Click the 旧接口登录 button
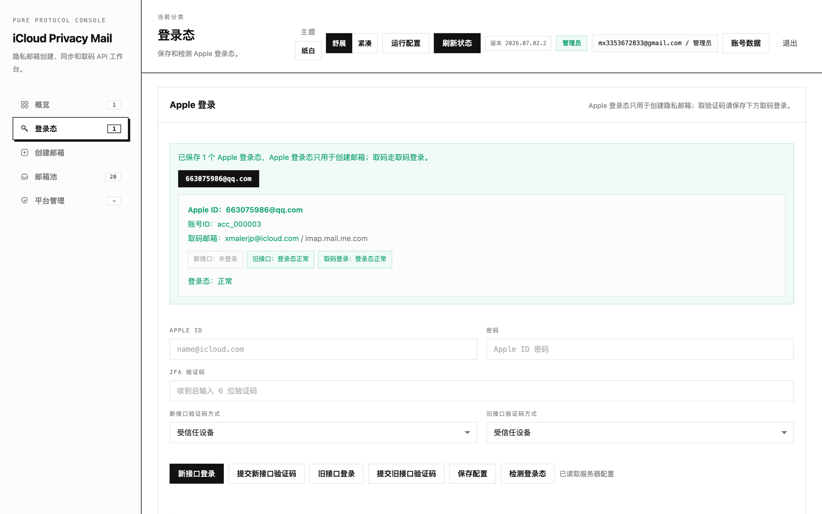Image resolution: width=822 pixels, height=514 pixels. 337,474
